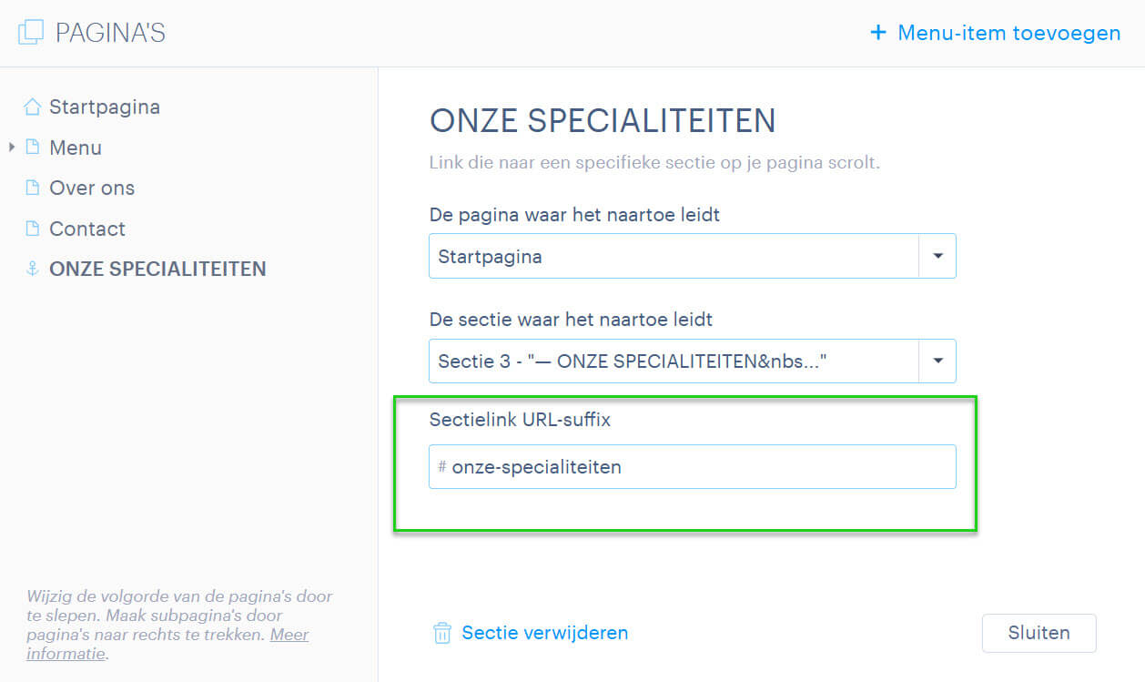Focus the Sectielink URL-suffix input field
Image resolution: width=1145 pixels, height=682 pixels.
click(692, 466)
